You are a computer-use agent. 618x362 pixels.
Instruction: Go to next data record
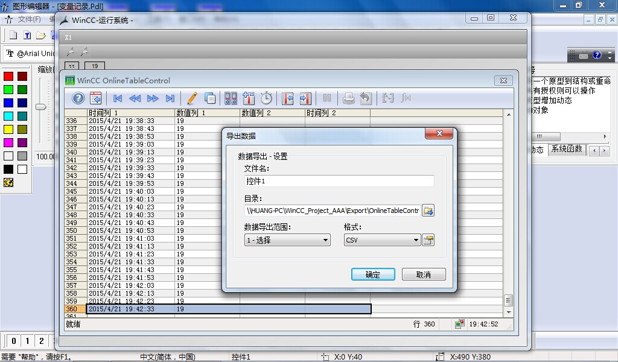point(153,98)
